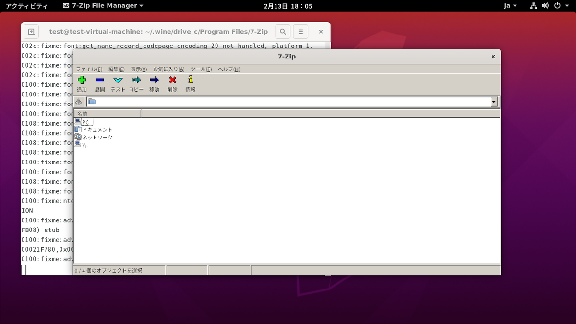Screen dimensions: 576x324
Task: Click the ネットワーク text in file list
Action: 97,137
